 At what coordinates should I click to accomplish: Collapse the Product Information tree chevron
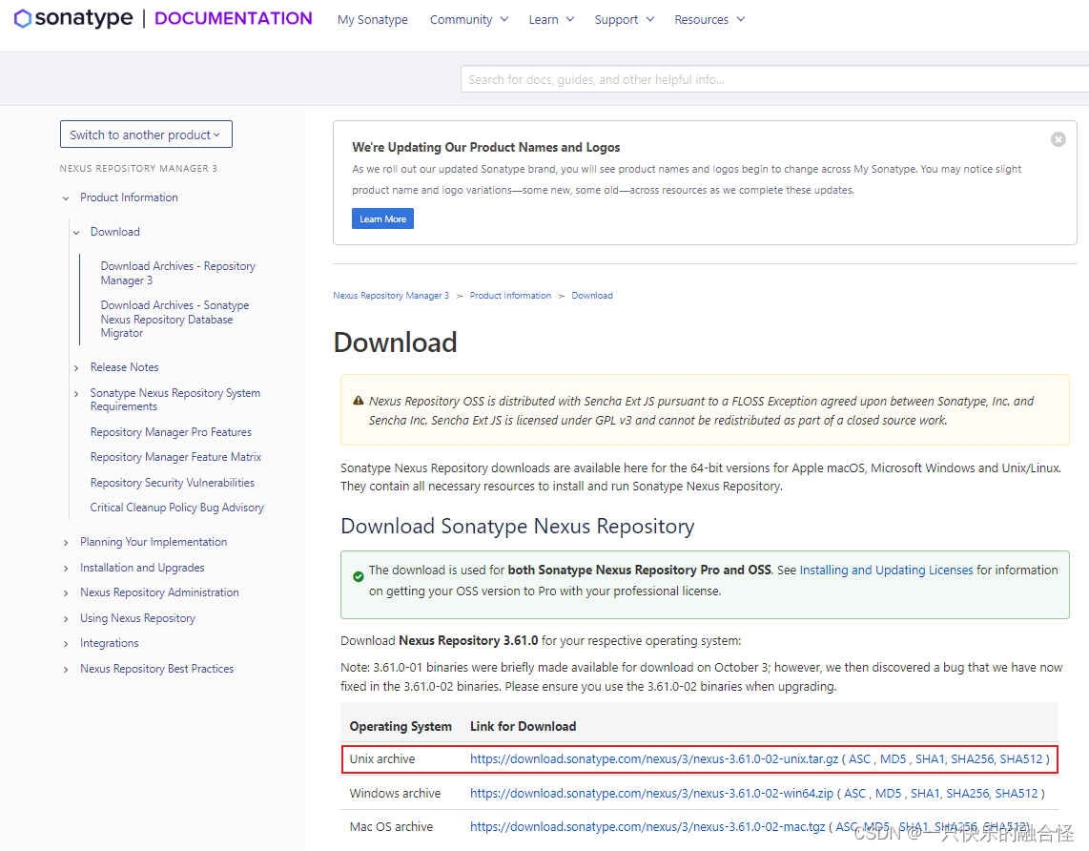66,198
